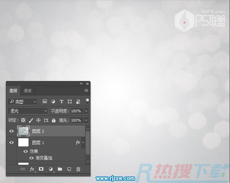Viewport: 230px width, 183px height.
Task: Lock artboard nesting icon
Action: (x=46, y=120)
